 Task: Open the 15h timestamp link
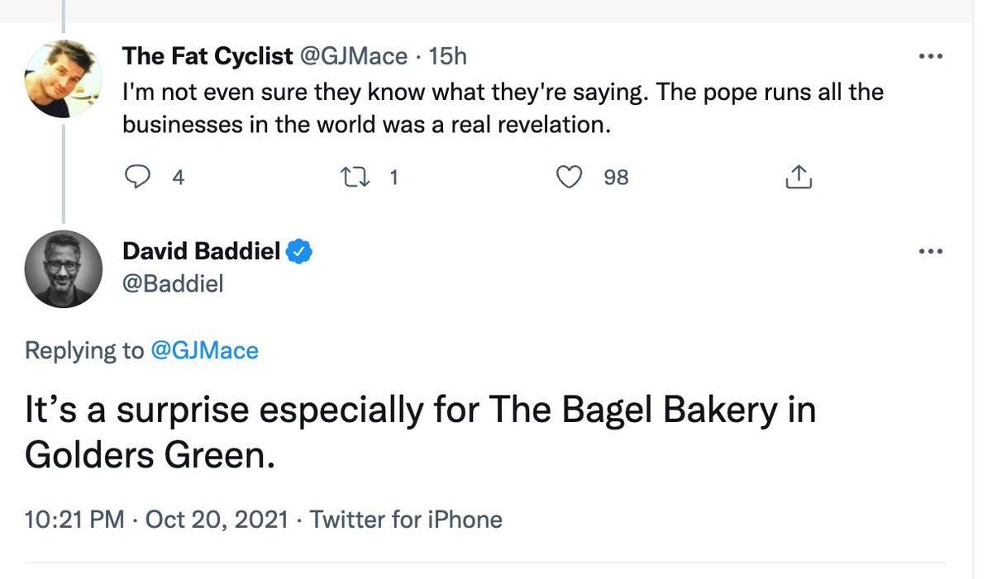coord(448,56)
